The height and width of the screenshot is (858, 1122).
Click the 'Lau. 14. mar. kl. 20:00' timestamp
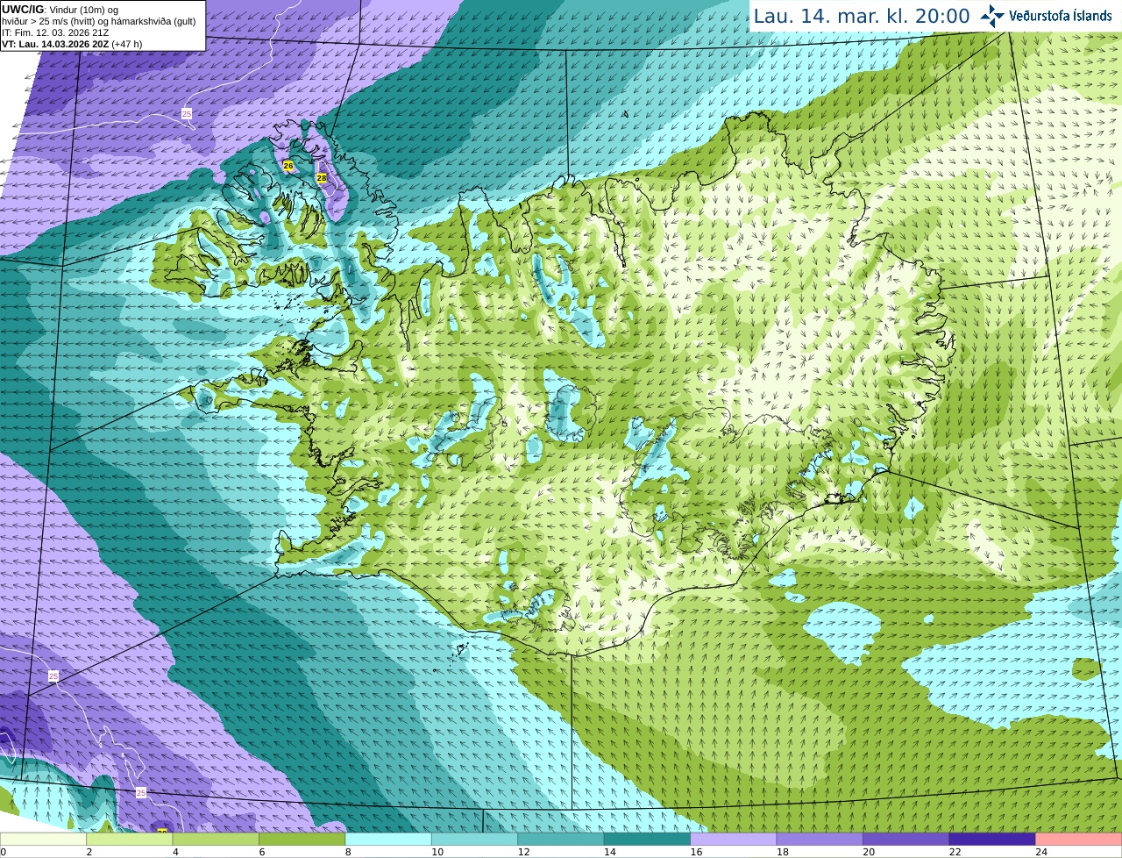pyautogui.click(x=862, y=16)
